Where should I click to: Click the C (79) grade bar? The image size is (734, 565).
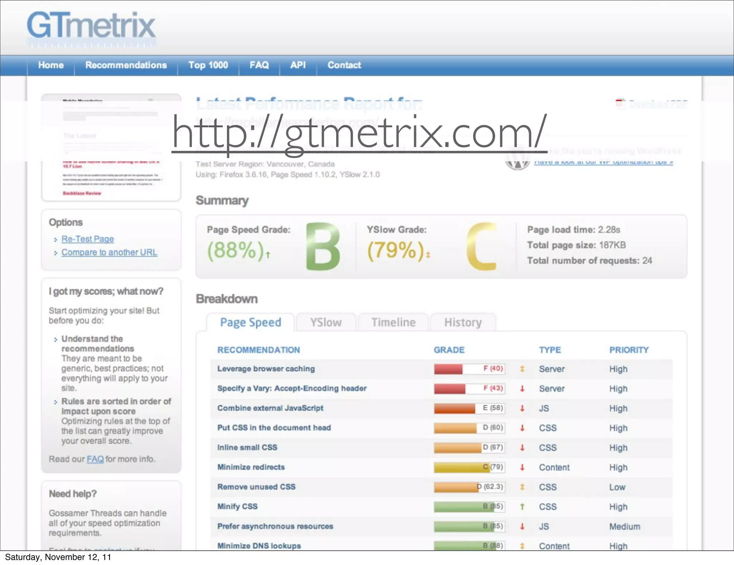(470, 467)
